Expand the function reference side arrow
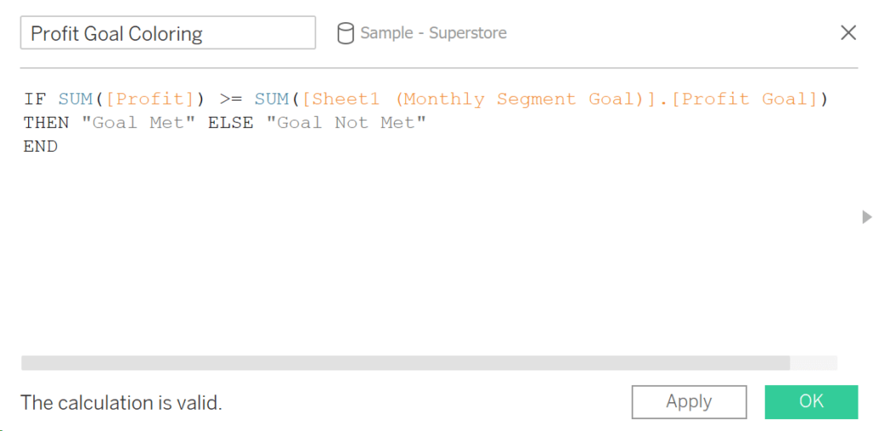Image resolution: width=873 pixels, height=431 pixels. point(866,216)
